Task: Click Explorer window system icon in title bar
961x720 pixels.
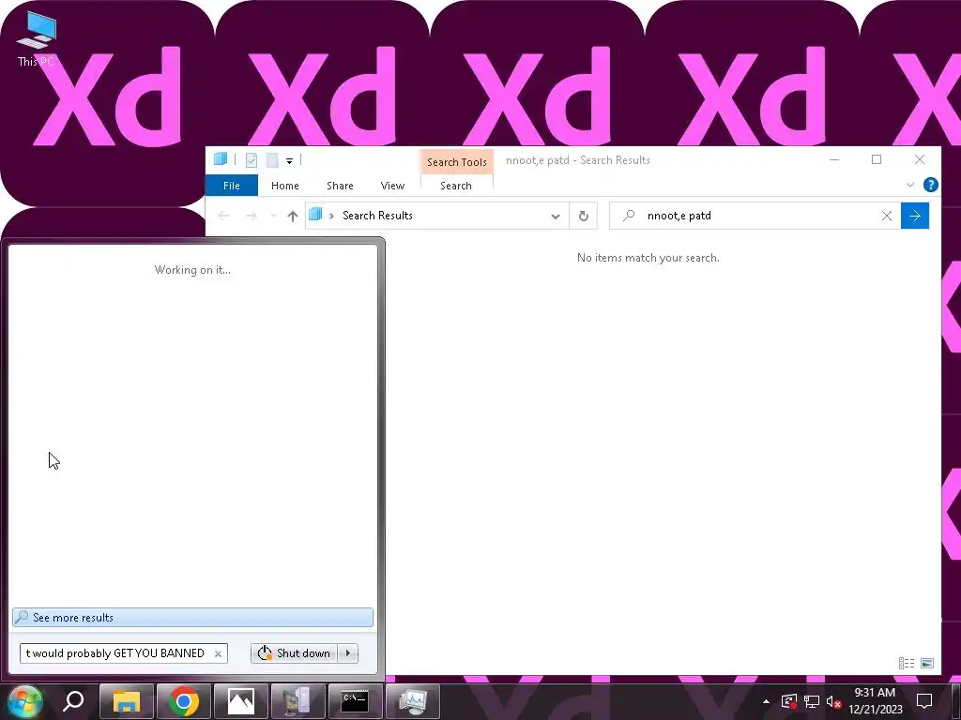Action: point(221,159)
